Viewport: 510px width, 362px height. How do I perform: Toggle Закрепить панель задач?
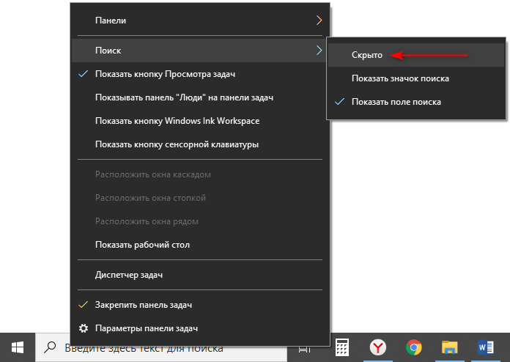200,305
